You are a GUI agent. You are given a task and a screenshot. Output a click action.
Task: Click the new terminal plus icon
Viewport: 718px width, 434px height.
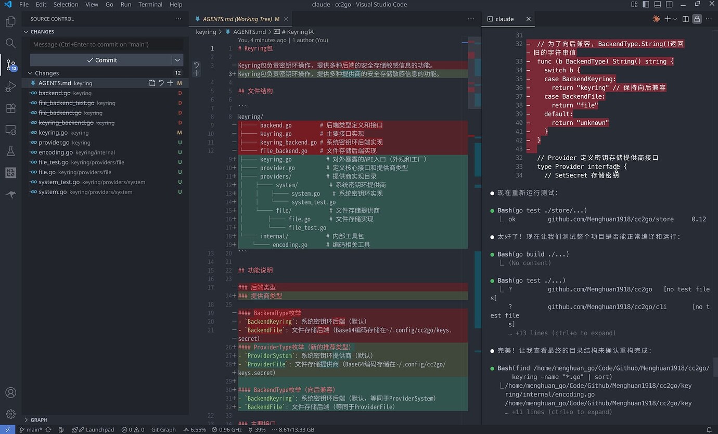coord(668,19)
